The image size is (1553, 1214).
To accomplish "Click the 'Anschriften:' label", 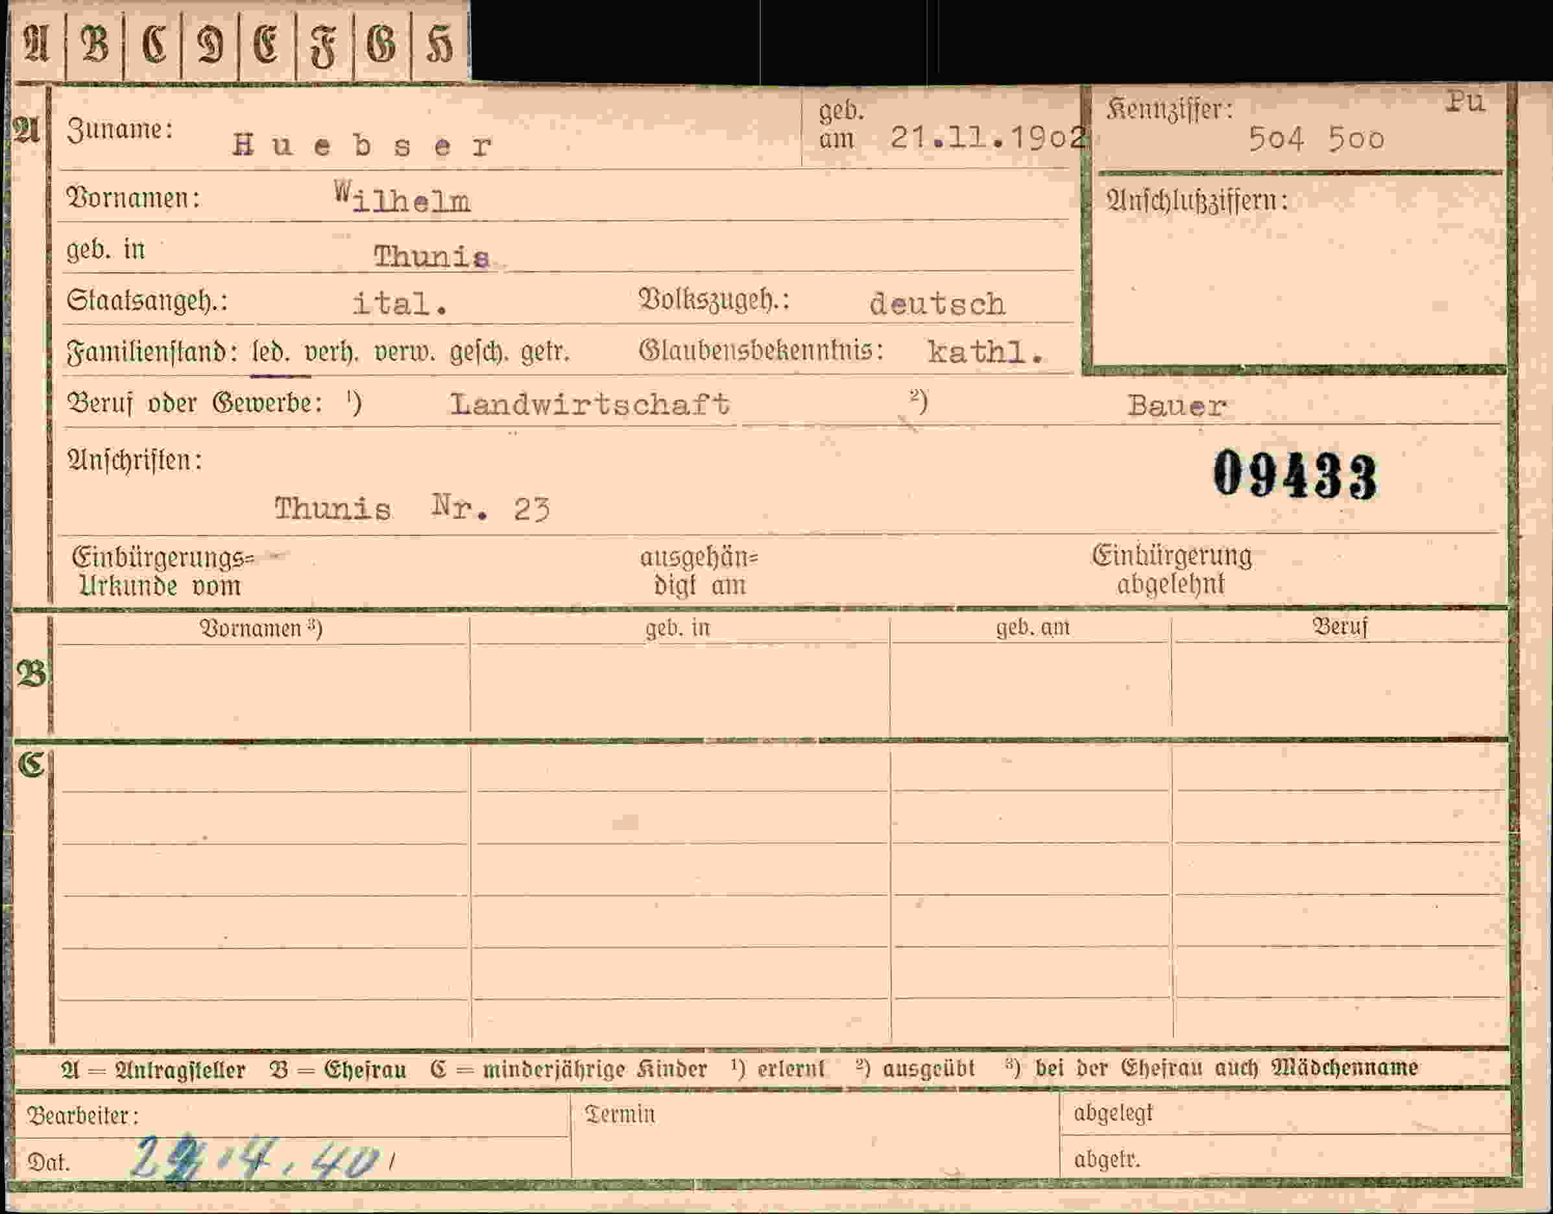I will coord(134,460).
